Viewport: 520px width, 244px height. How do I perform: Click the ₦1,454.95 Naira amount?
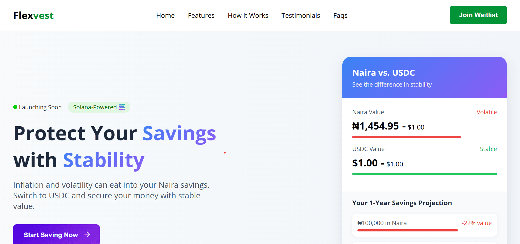click(375, 126)
